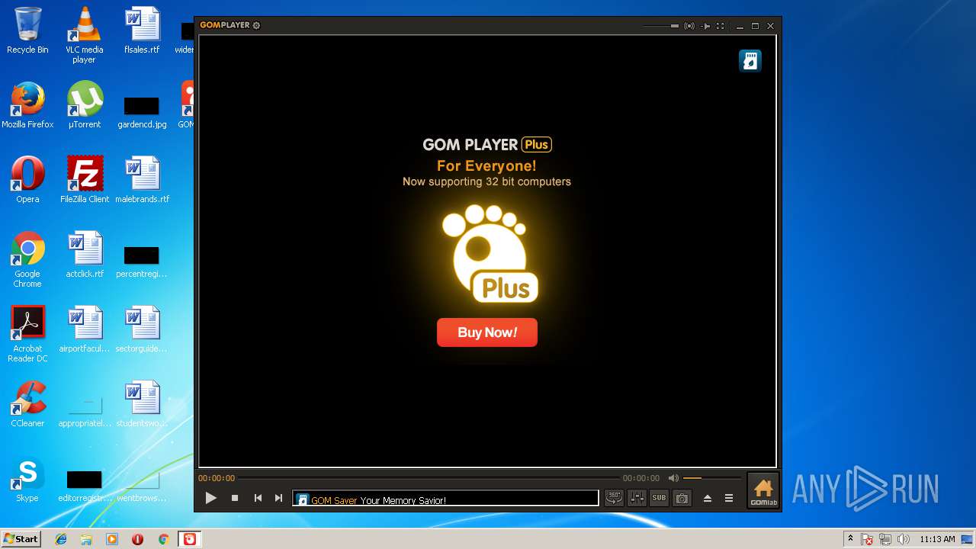Show the playlist via the list icon
This screenshot has height=549, width=976.
pos(729,498)
